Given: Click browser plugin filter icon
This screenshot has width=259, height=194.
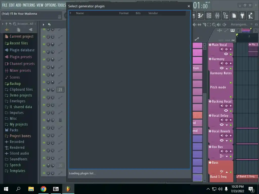Looking at the screenshot, I should tap(31, 30).
